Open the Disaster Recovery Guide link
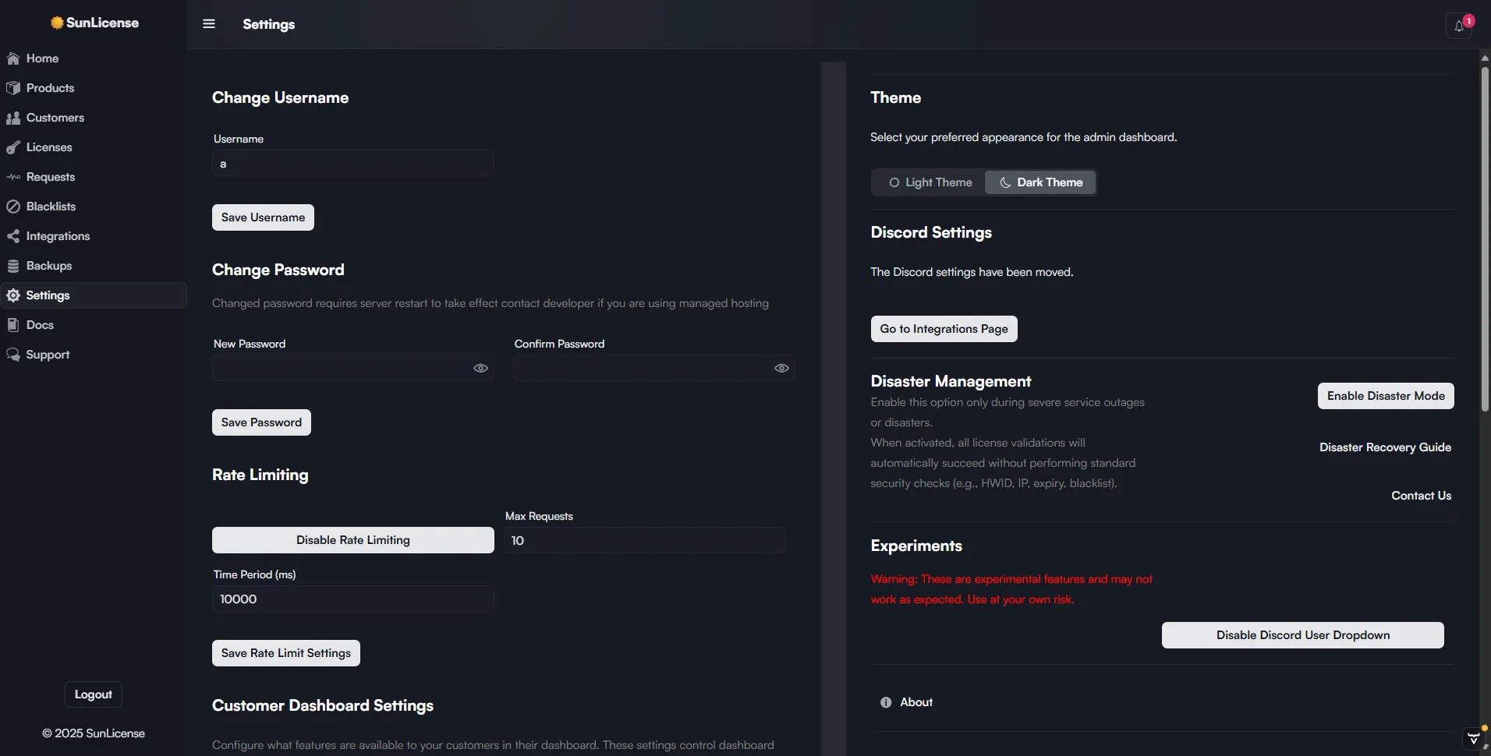Viewport: 1491px width, 756px height. click(x=1385, y=447)
